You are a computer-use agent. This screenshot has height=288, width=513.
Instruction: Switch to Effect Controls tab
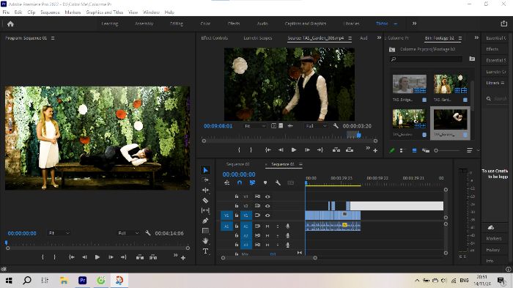214,38
